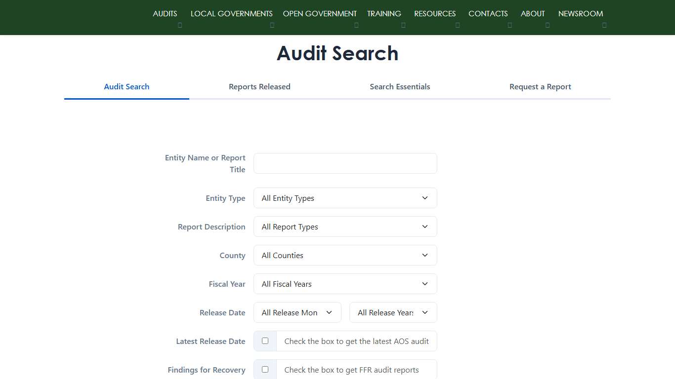Screen dimensions: 675x379
Task: Open the ABOUT dropdown toggle icon
Action: tap(547, 25)
